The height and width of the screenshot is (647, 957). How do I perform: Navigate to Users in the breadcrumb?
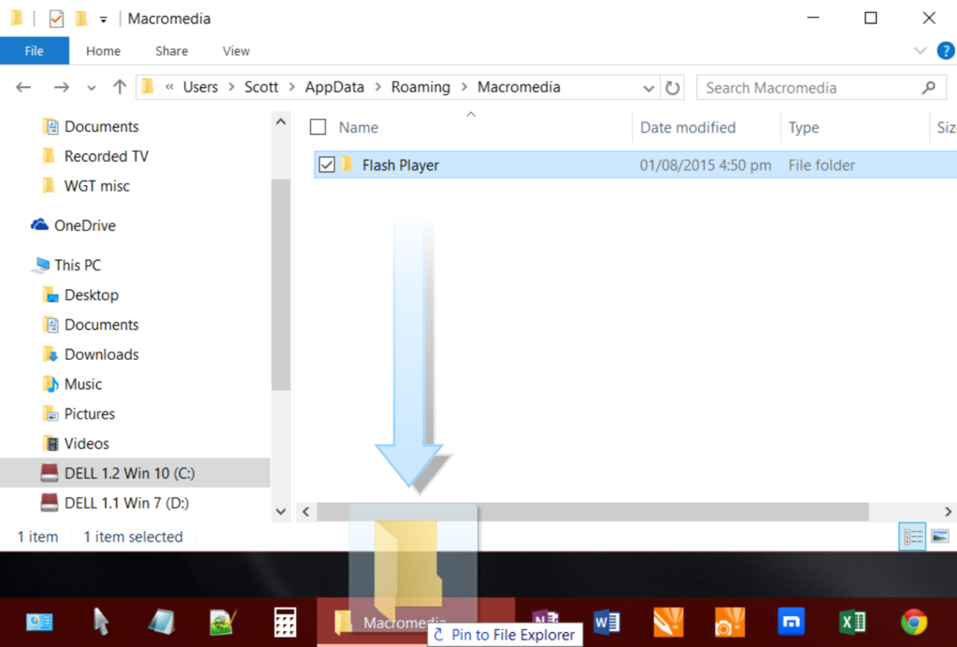point(200,87)
